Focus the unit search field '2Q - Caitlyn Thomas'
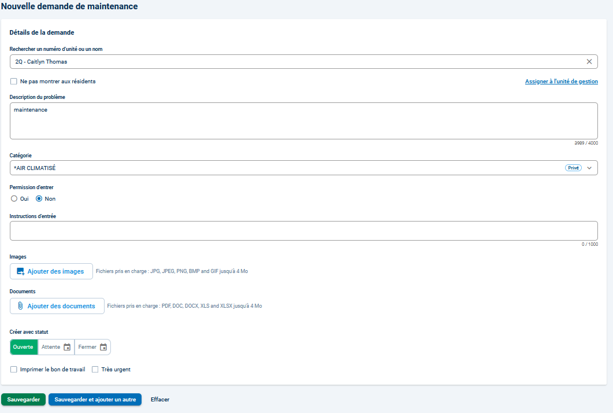Screen dimensions: 613x413 [x=304, y=61]
